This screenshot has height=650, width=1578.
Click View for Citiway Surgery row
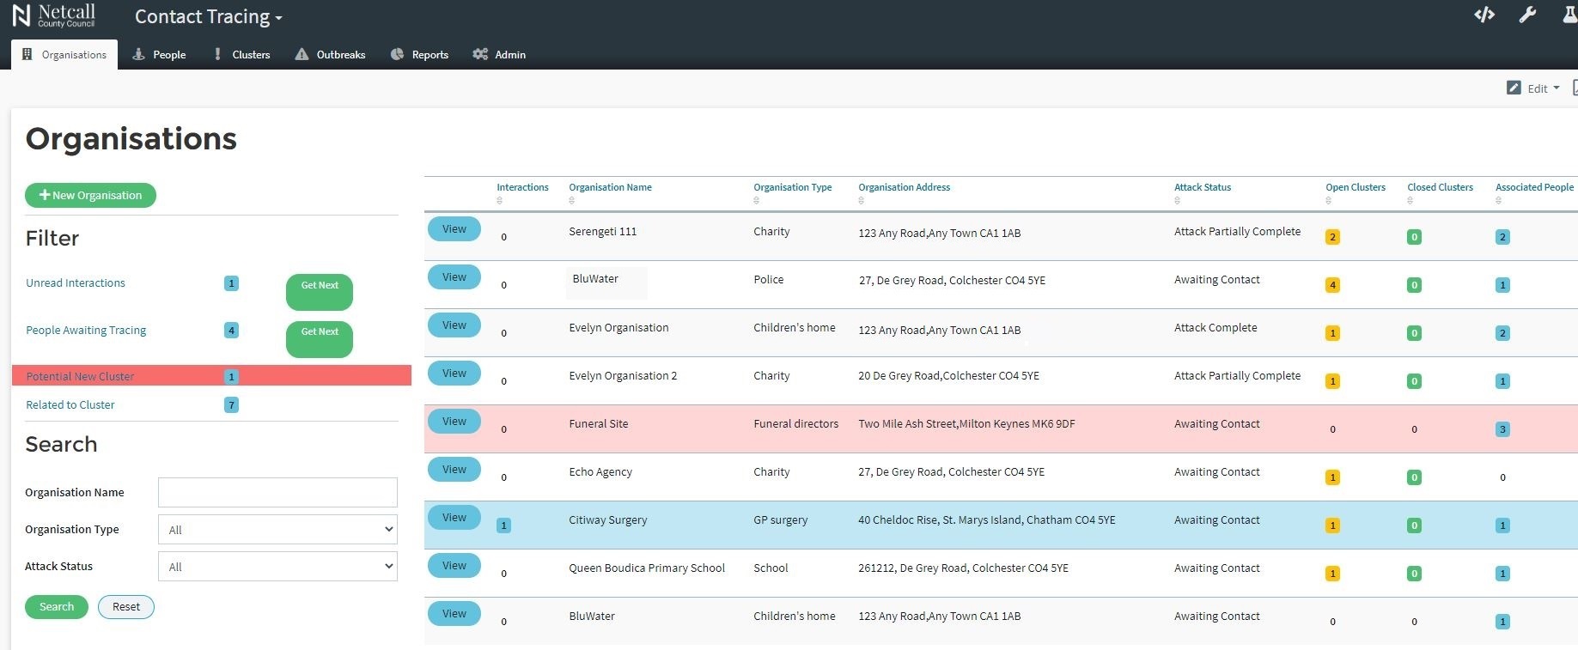click(x=454, y=518)
